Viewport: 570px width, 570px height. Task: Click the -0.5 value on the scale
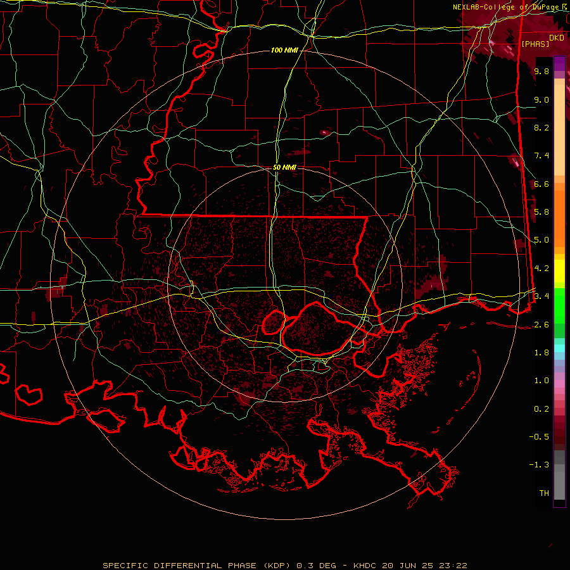click(x=539, y=437)
